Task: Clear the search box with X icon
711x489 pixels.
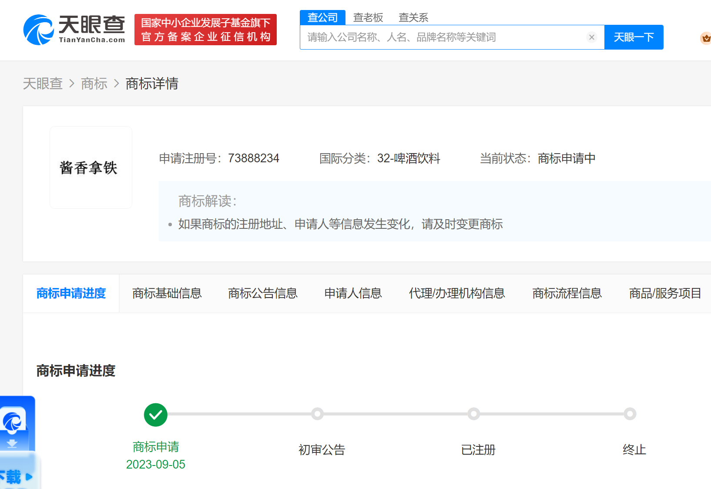Action: pyautogui.click(x=591, y=37)
